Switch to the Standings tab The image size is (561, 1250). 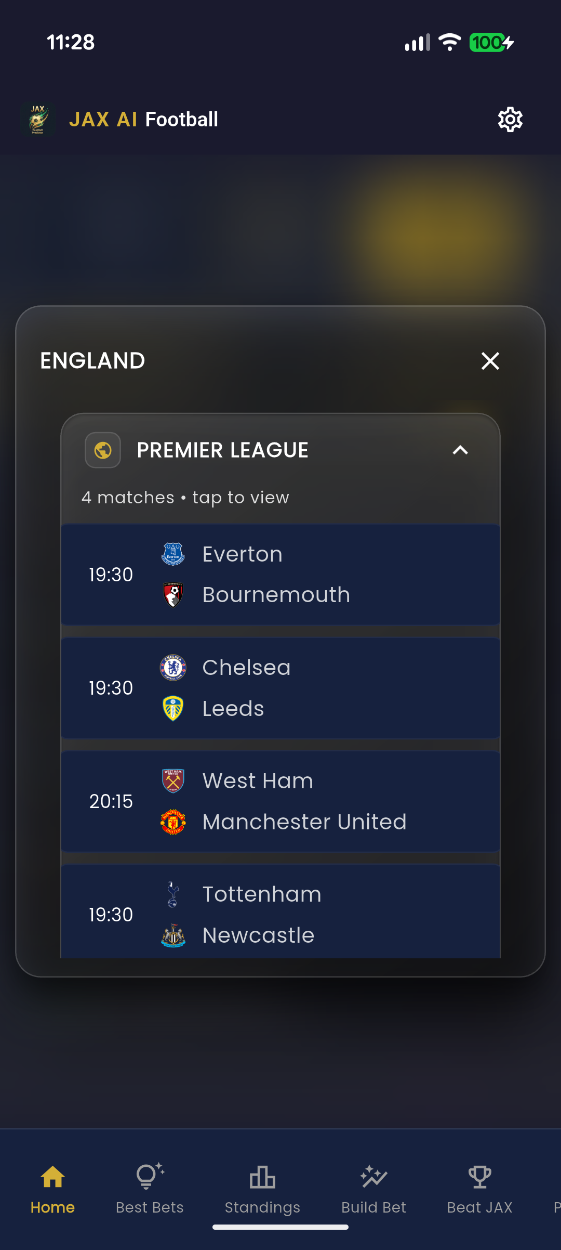coord(262,1191)
